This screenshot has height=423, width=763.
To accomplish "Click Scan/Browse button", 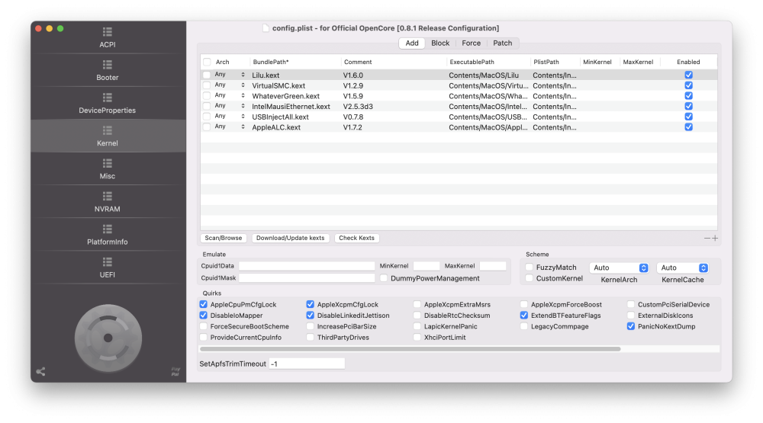I will point(224,238).
